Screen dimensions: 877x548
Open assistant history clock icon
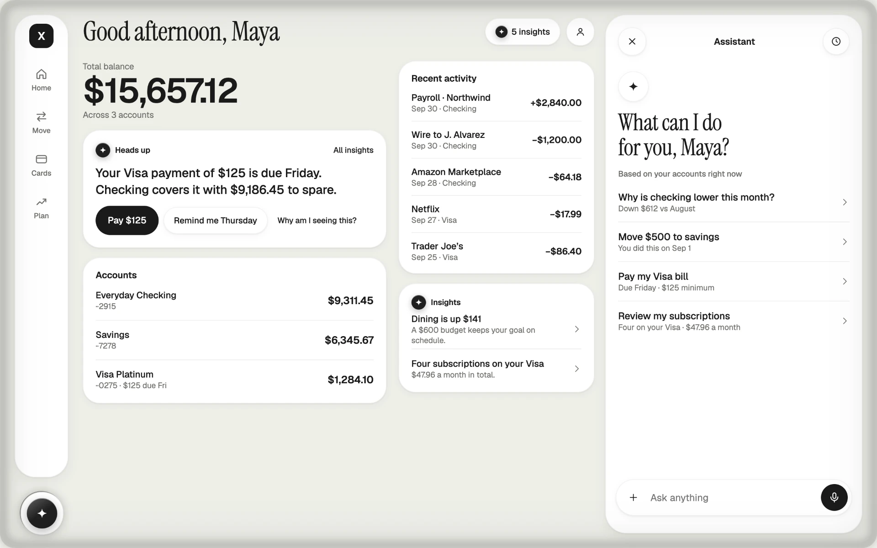pos(836,42)
